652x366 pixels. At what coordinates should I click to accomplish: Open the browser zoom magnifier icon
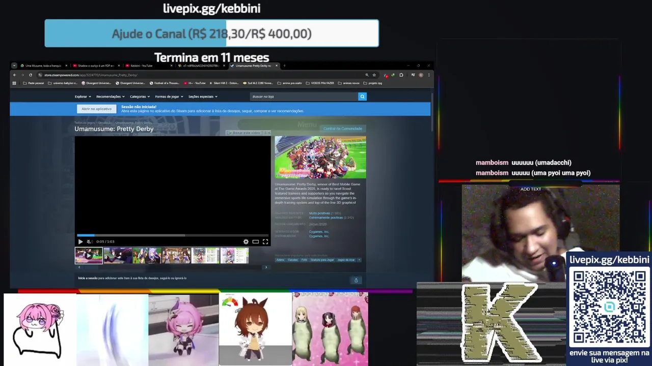pyautogui.click(x=367, y=75)
